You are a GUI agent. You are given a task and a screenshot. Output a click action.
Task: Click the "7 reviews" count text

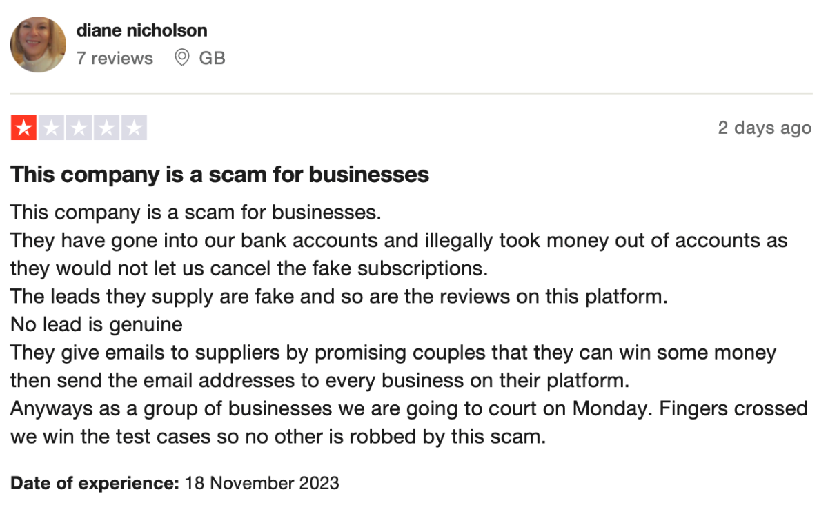coord(115,58)
